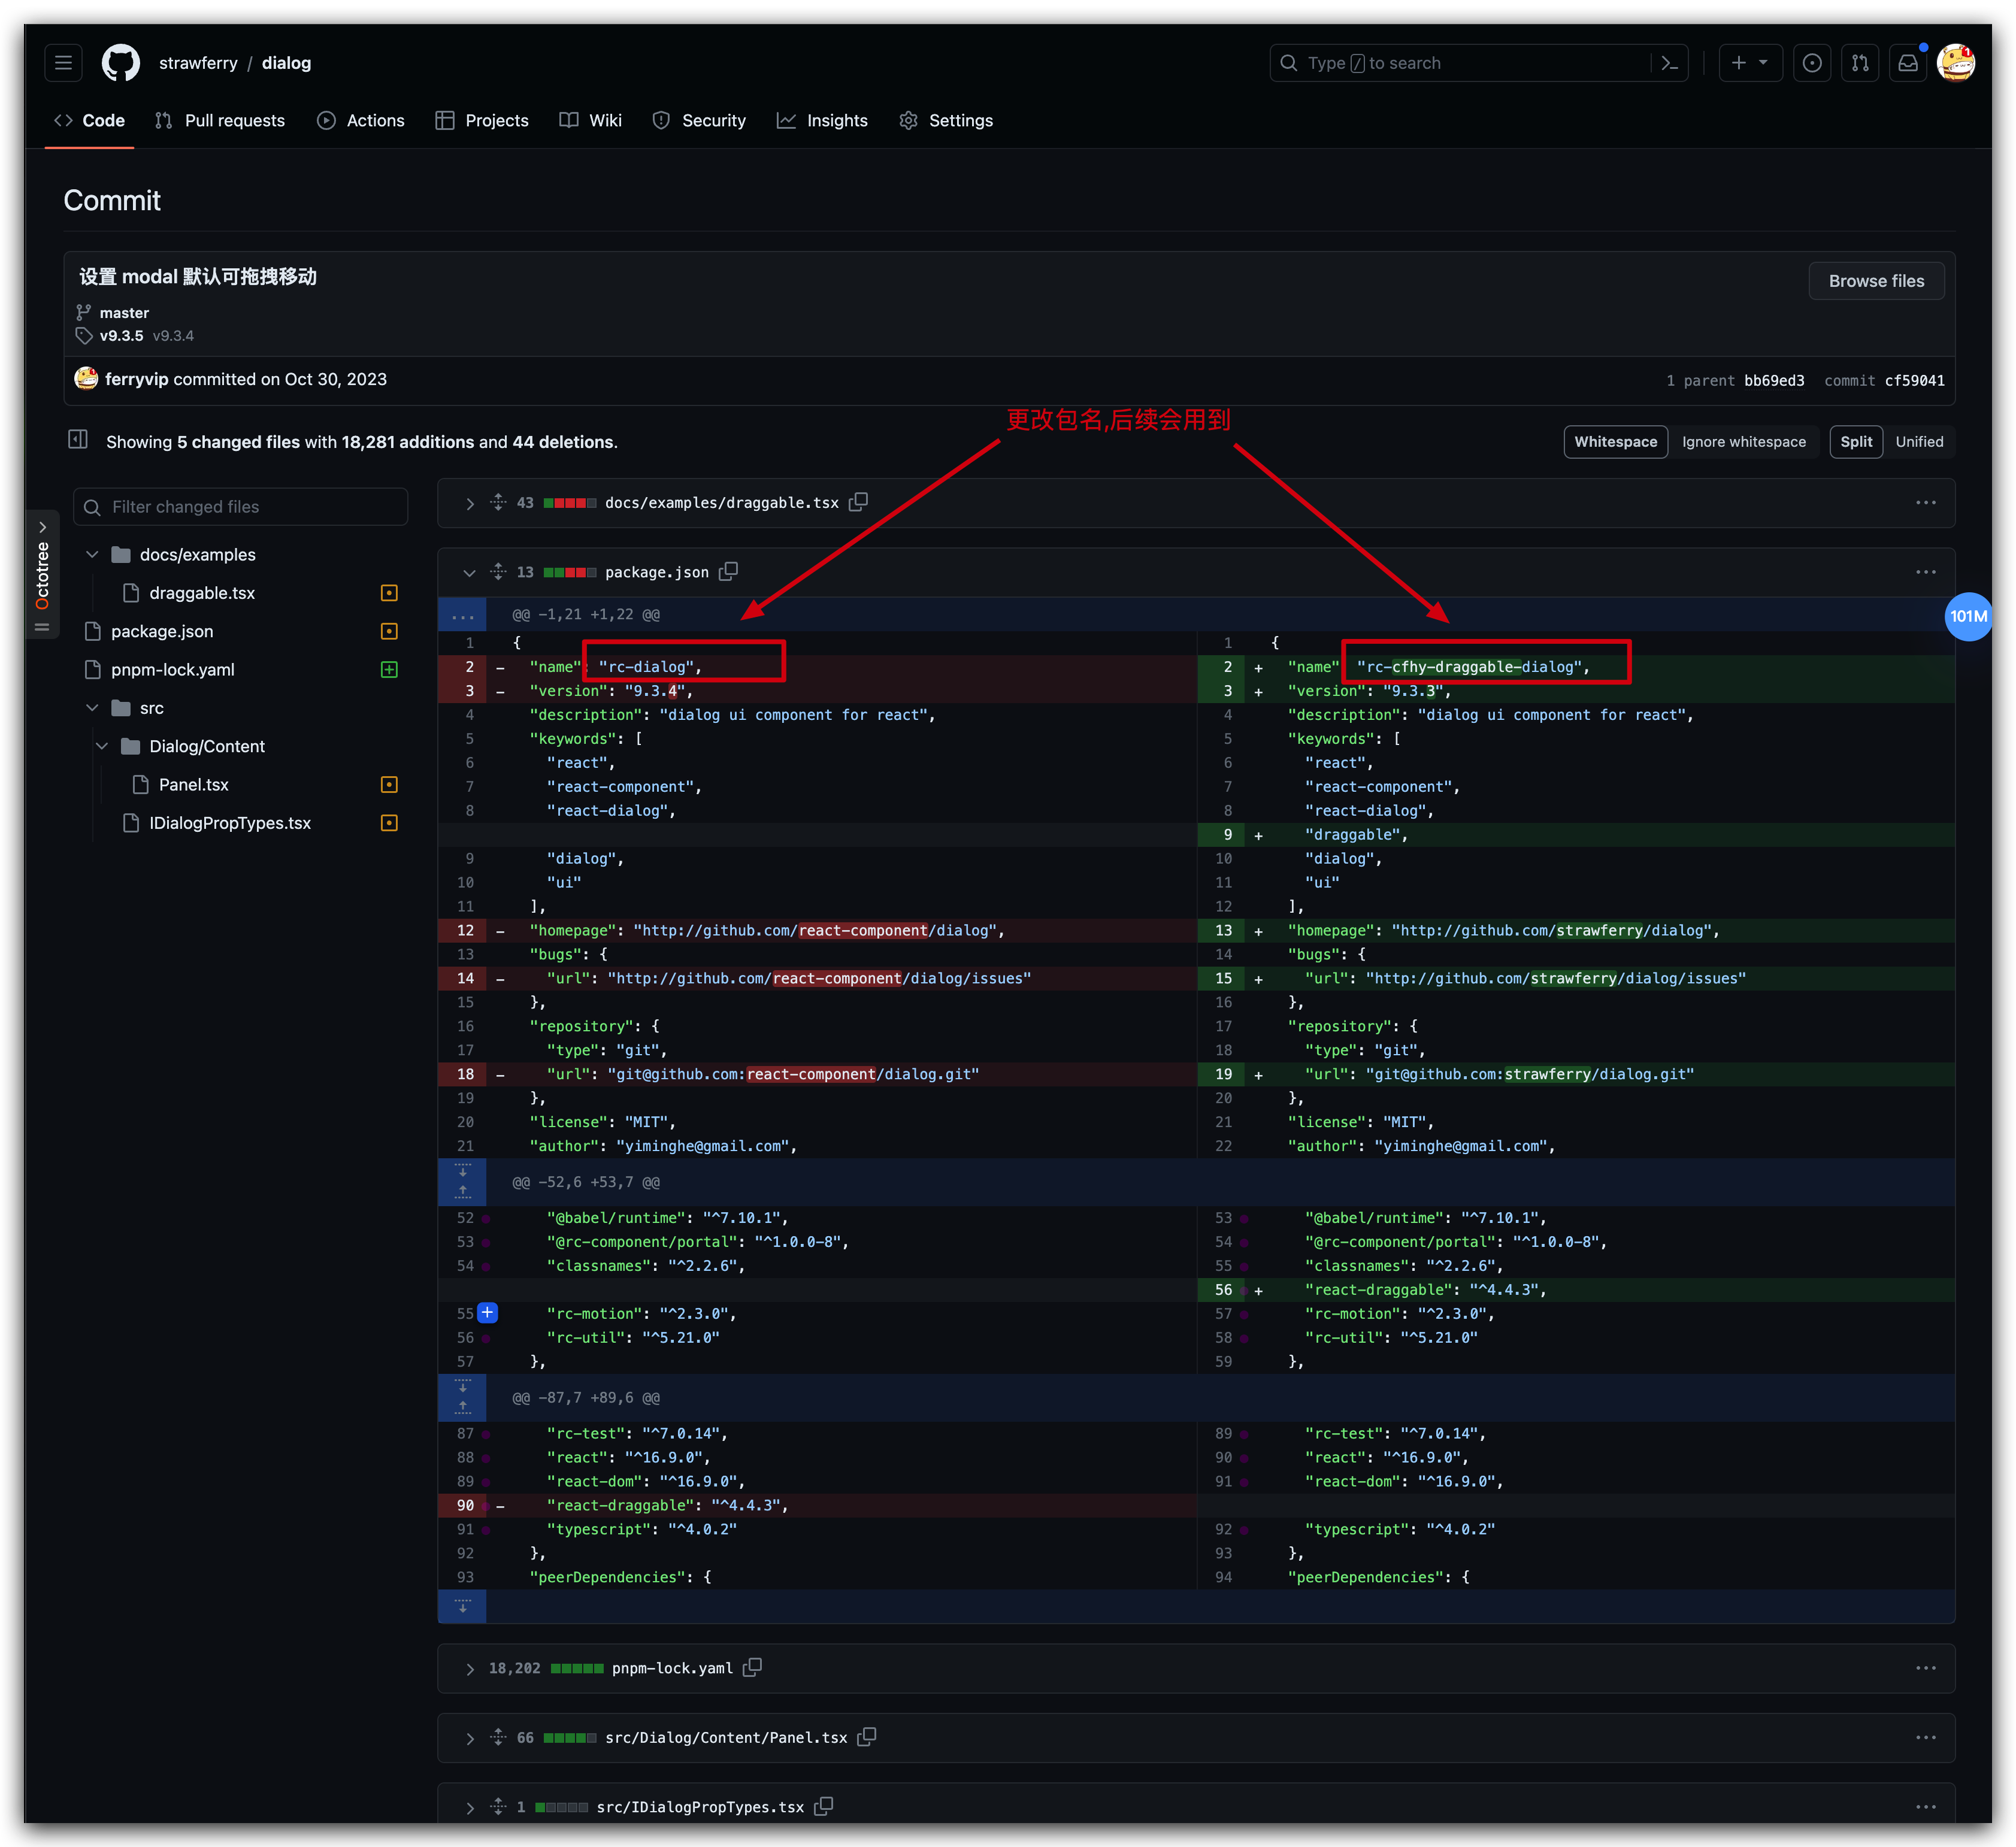Add a comment on line 55
Image resolution: width=2016 pixels, height=1847 pixels.
pyautogui.click(x=487, y=1313)
